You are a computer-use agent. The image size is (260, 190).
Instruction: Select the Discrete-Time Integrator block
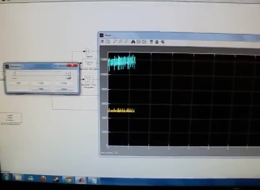(x=89, y=80)
